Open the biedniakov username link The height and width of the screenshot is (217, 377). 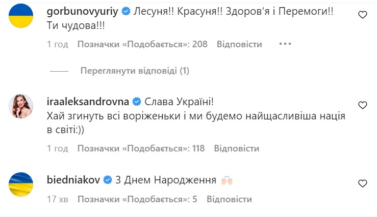pyautogui.click(x=73, y=180)
